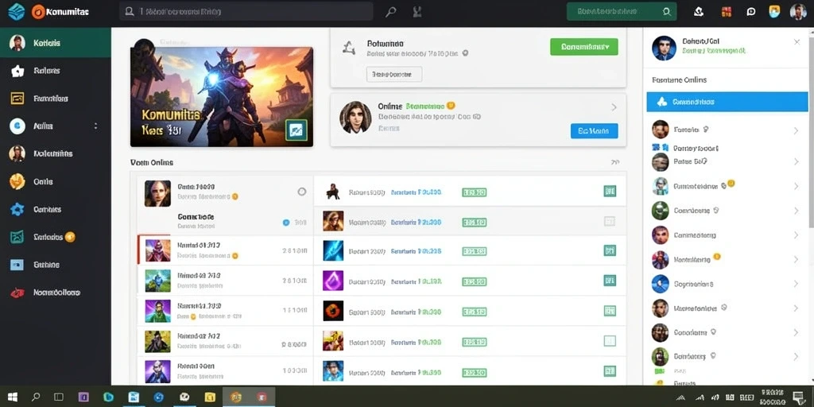Click the green price badge in the blue lightning row
This screenshot has height=407, width=814.
(474, 252)
